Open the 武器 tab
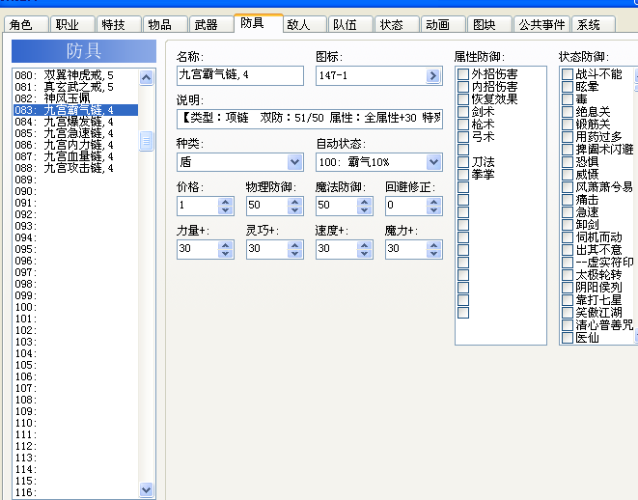Screen dimensions: 638x500 coord(211,24)
